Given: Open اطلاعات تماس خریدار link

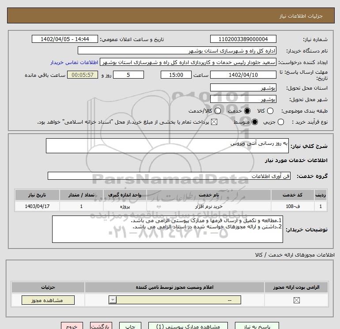Looking at the screenshot, I should click(x=74, y=62).
